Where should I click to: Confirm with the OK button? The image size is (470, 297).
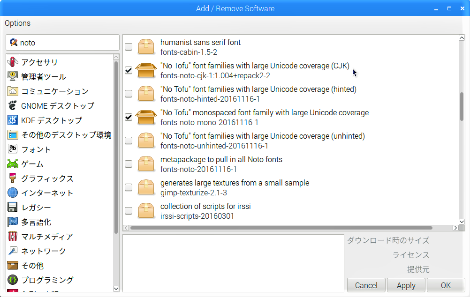click(446, 285)
